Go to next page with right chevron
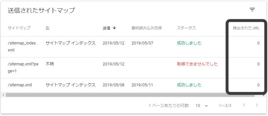268x116 pixels. (257, 105)
